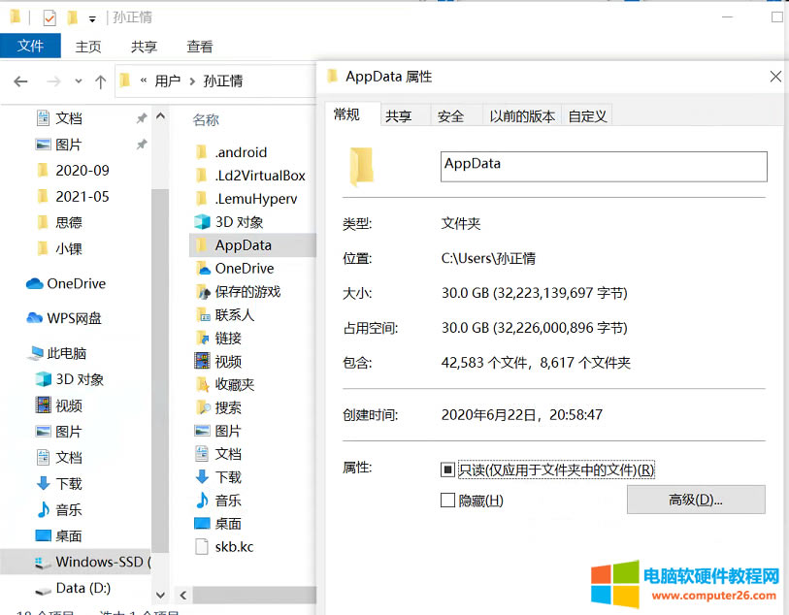Screen dimensions: 789x615
Task: Open the OneDrive cloud icon in sidebar
Action: [x=35, y=284]
